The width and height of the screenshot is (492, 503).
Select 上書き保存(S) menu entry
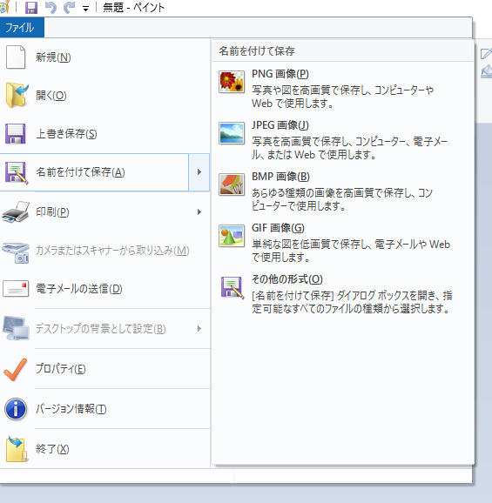click(104, 134)
